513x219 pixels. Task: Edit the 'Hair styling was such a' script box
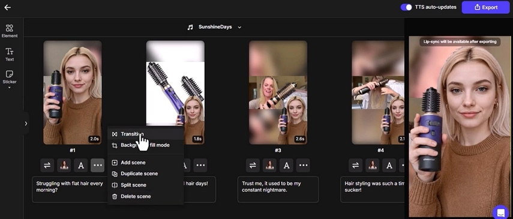click(373, 190)
